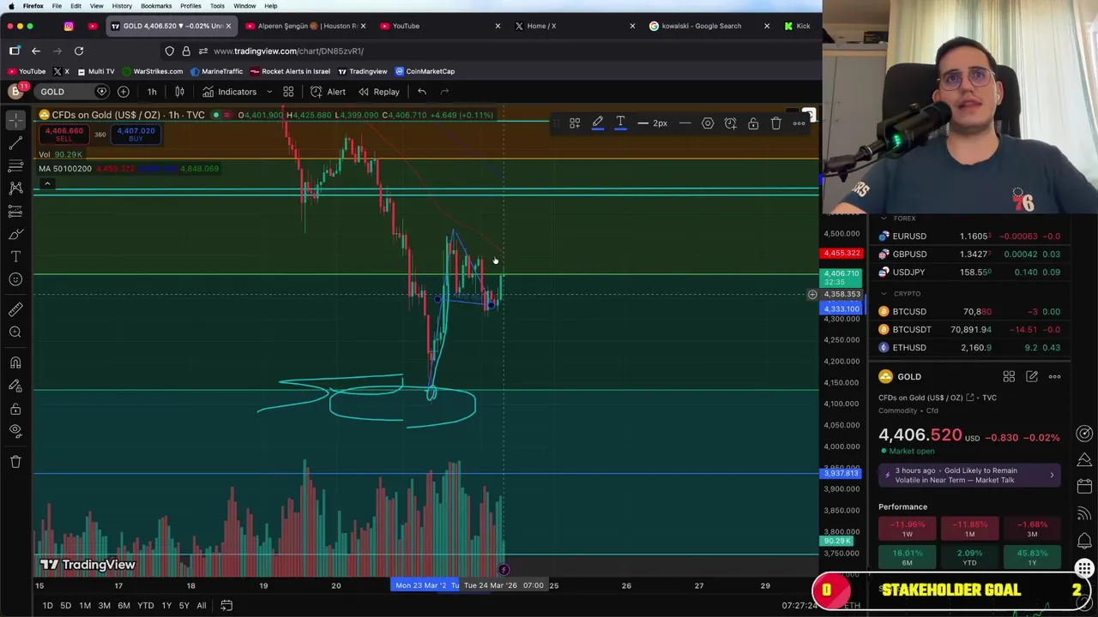The image size is (1098, 617).
Task: Activate the zoom in tool
Action: [15, 332]
